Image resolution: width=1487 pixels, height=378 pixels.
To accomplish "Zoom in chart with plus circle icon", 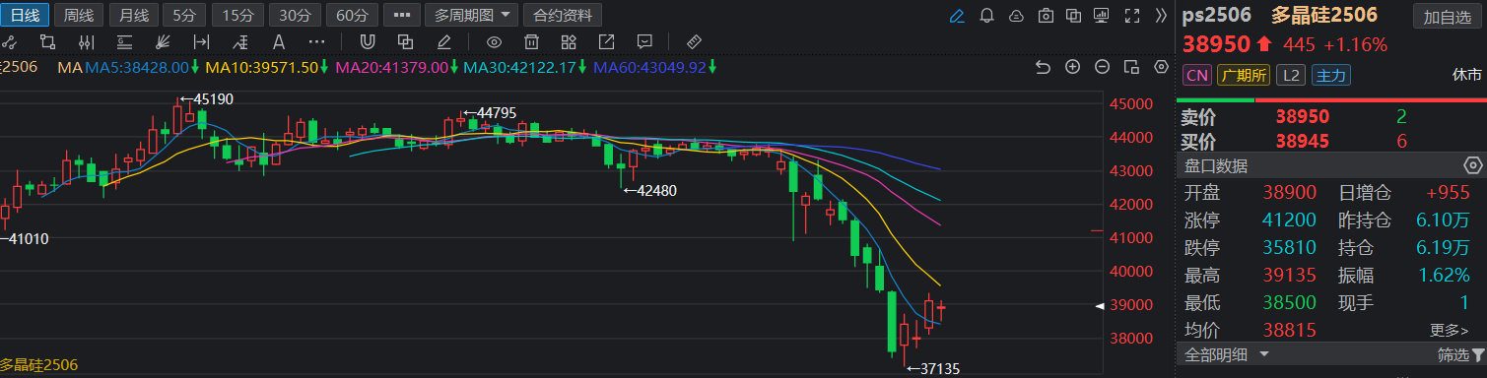I will (1073, 67).
